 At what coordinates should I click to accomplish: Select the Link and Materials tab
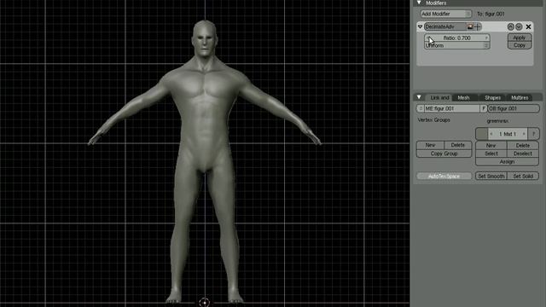point(439,98)
